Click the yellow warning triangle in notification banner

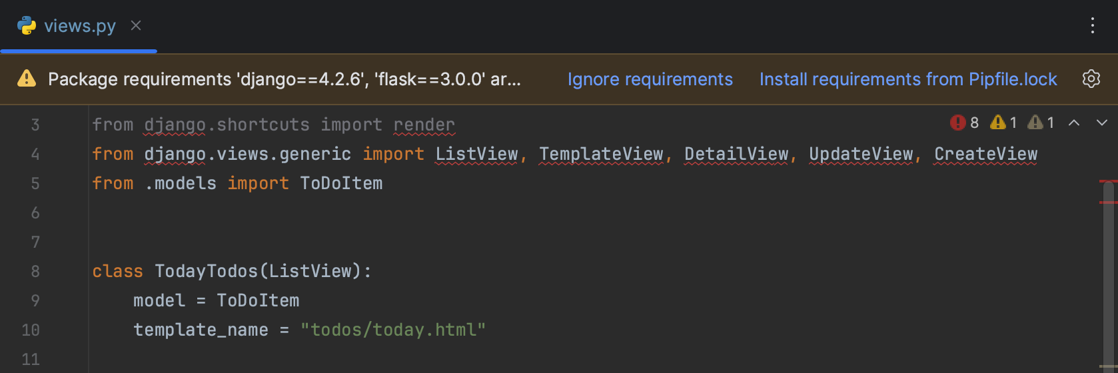coord(27,79)
